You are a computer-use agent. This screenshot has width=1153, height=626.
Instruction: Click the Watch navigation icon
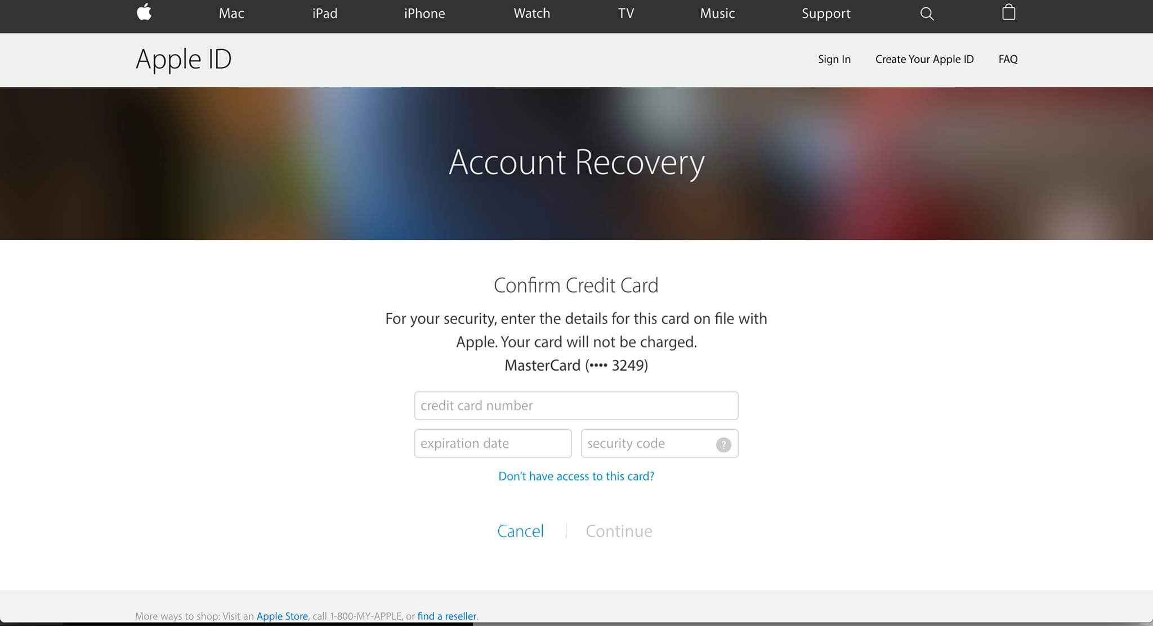tap(532, 13)
